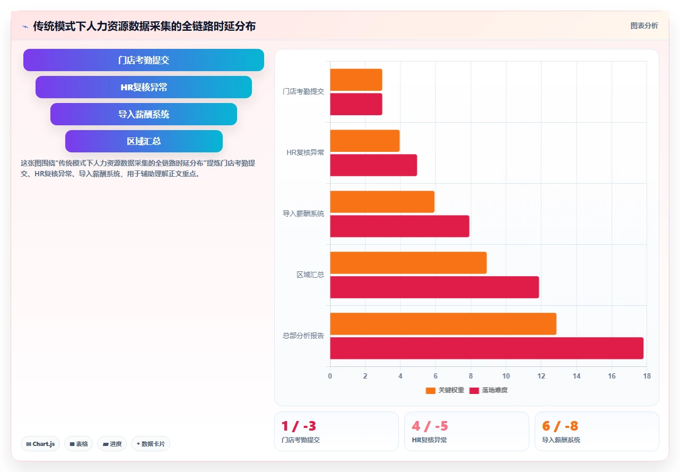Click the red bar for 门店考勤提交
680x472 pixels.
tap(356, 104)
